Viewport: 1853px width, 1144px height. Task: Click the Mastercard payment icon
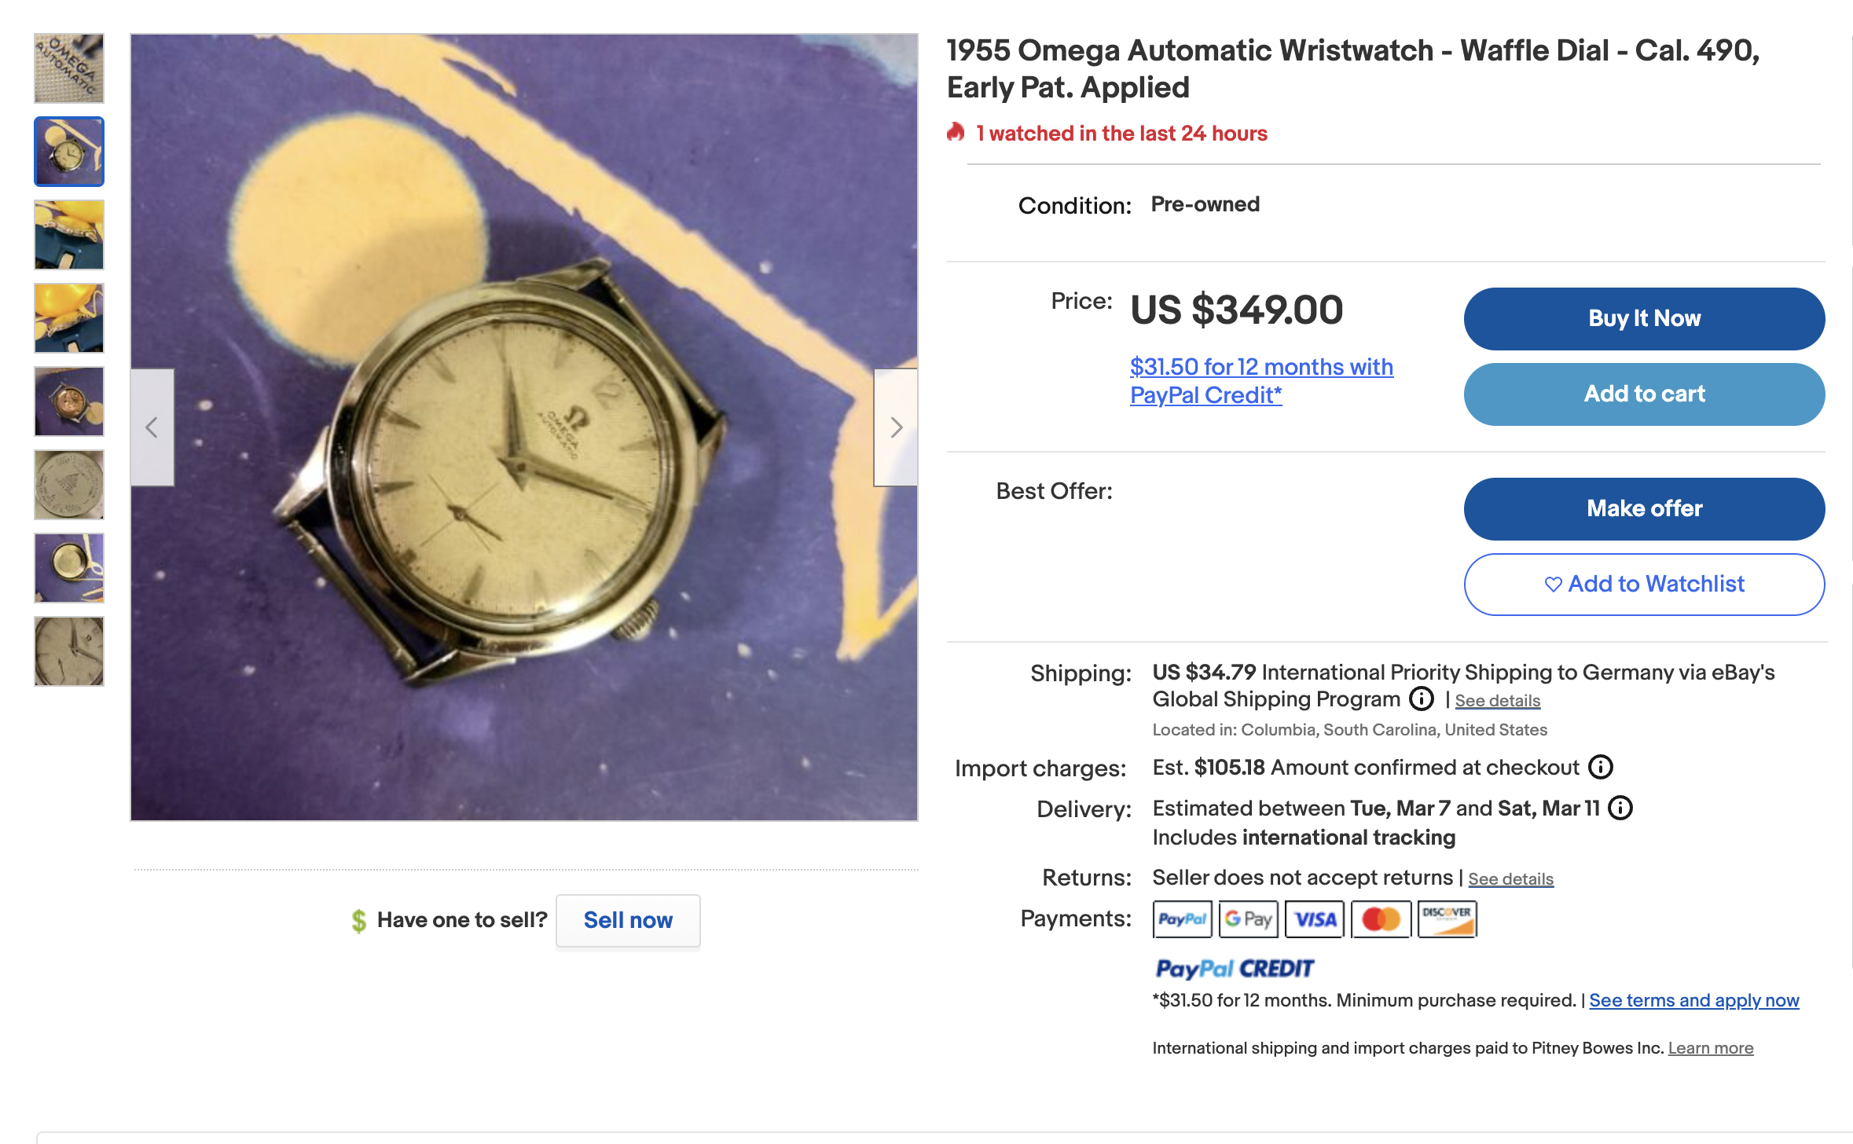click(x=1381, y=919)
